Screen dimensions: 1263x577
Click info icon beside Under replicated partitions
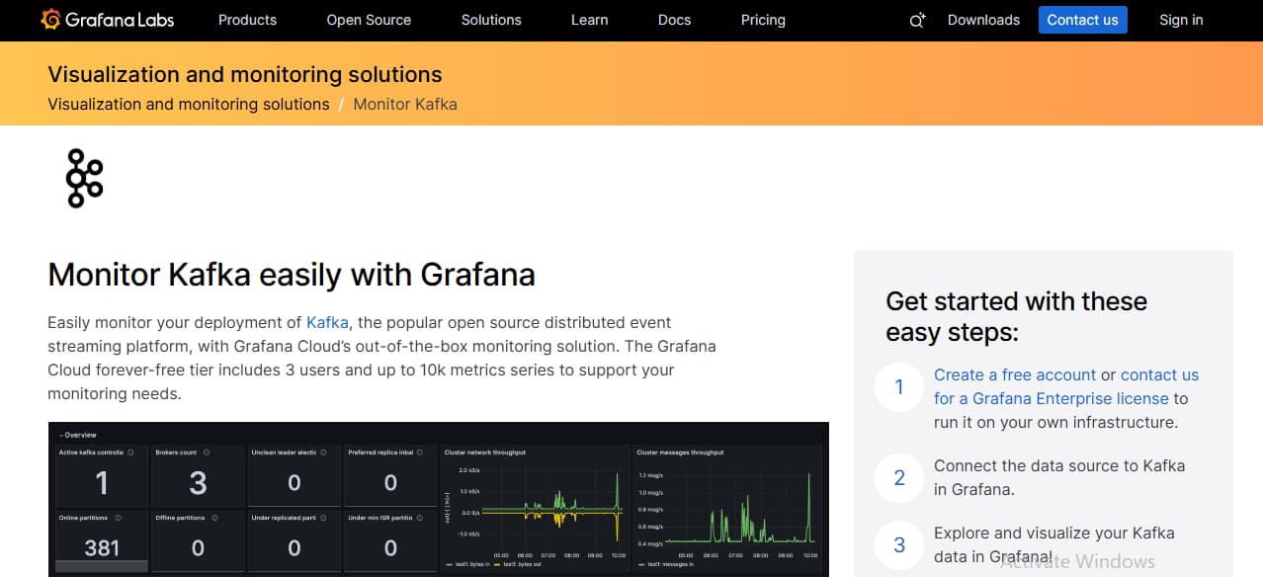(x=325, y=518)
